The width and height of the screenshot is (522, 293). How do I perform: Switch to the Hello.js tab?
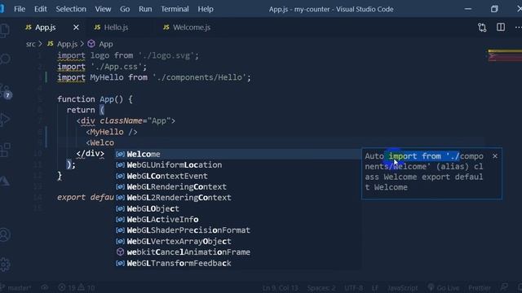click(x=116, y=27)
